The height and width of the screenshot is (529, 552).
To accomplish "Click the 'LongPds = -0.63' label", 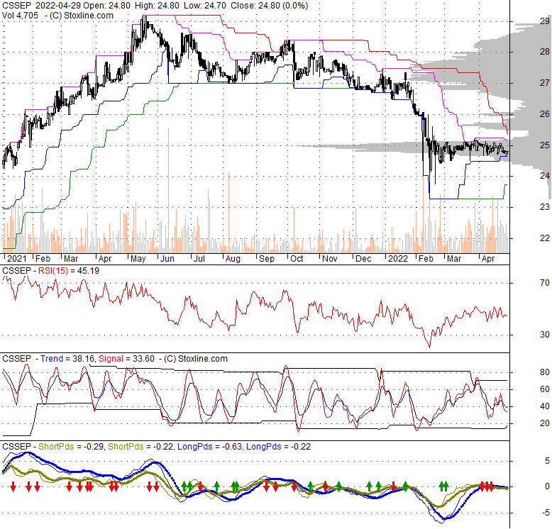I will 209,447.
